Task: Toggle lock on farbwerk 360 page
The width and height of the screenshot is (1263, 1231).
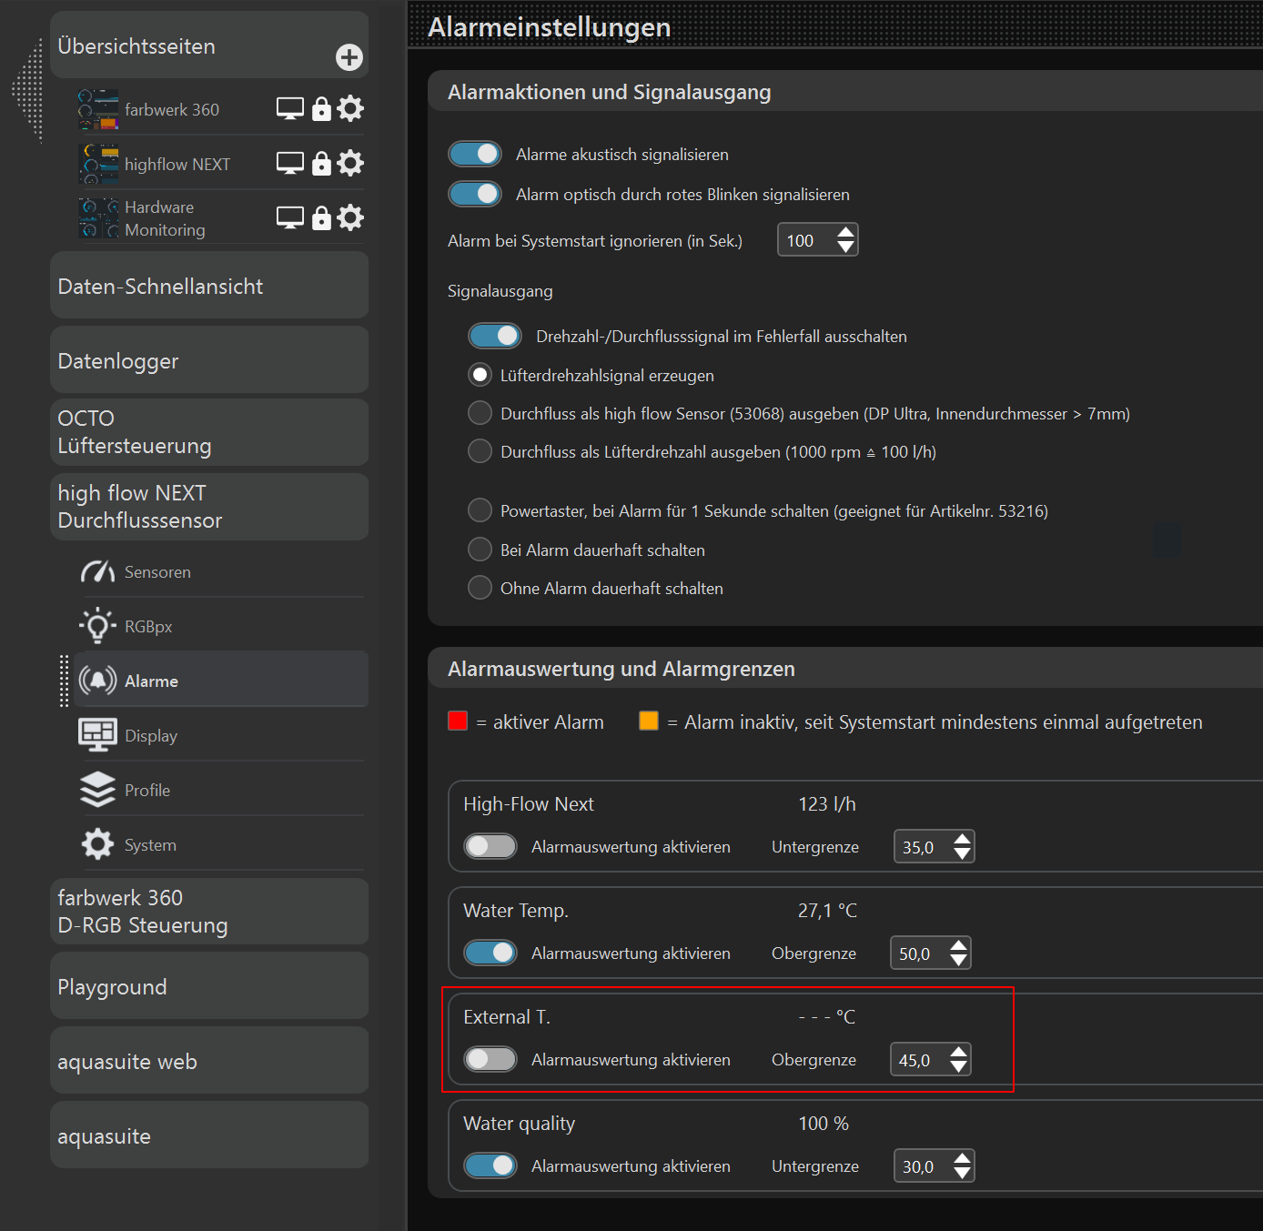Action: pyautogui.click(x=321, y=109)
